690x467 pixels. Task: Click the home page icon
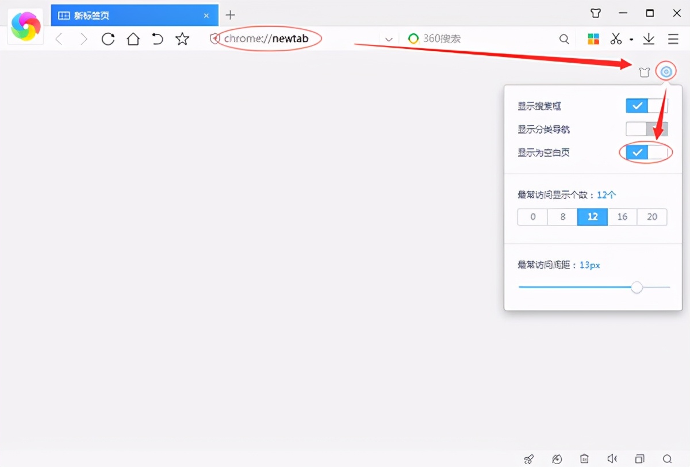[133, 39]
